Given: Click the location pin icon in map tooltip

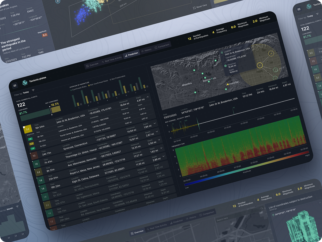Looking at the screenshot, I should tap(222, 53).
